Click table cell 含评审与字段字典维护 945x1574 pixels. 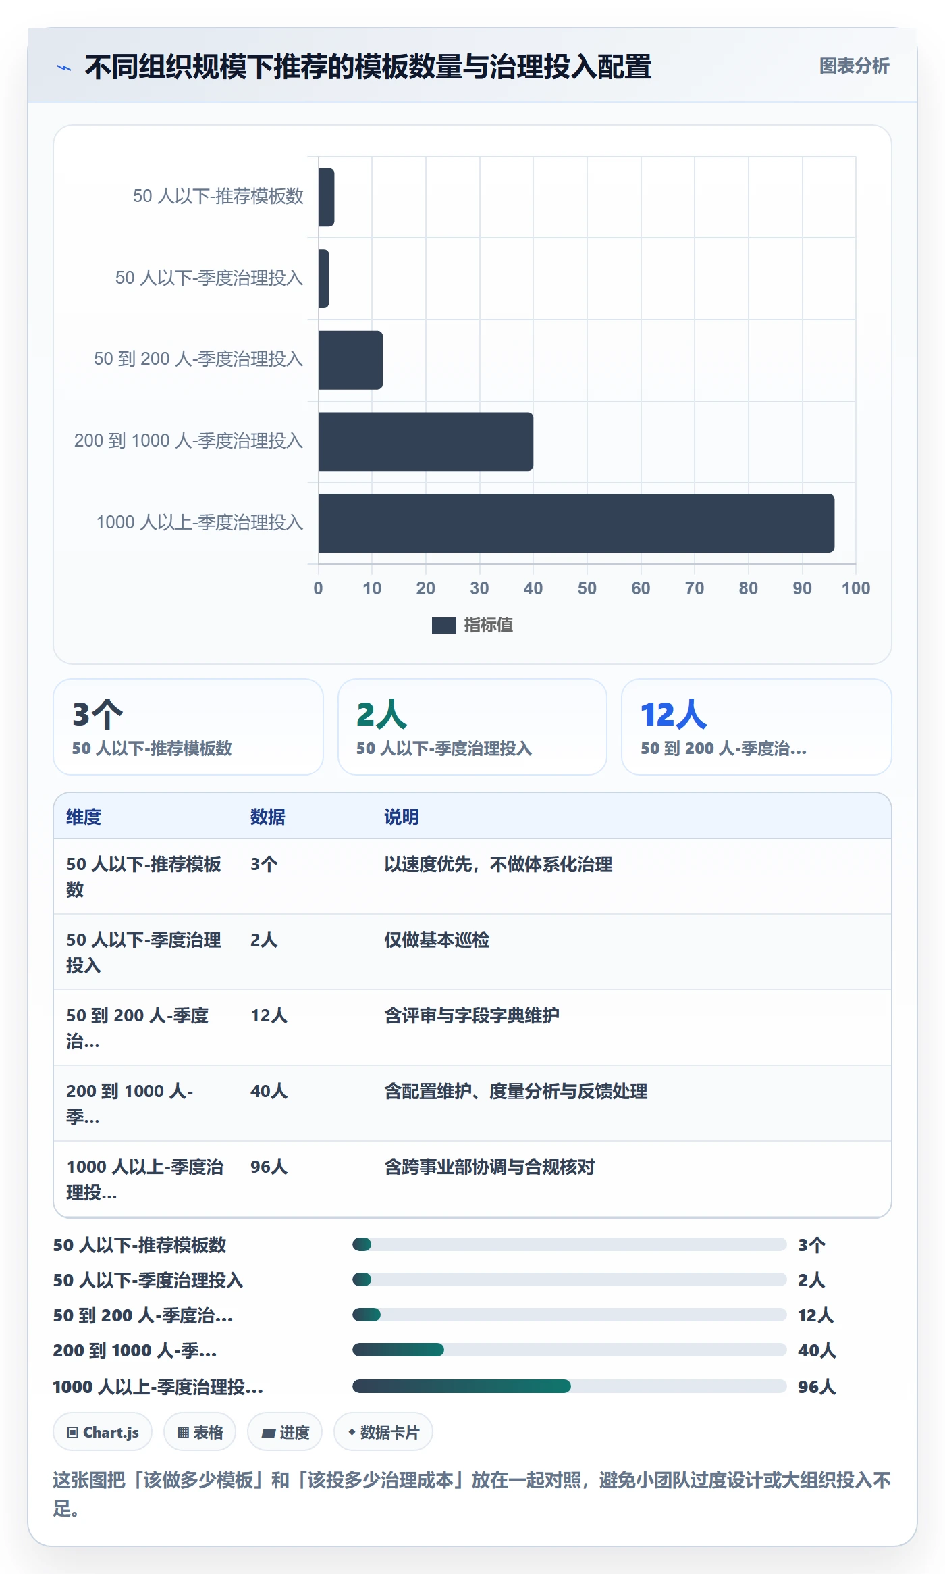coord(472,1015)
